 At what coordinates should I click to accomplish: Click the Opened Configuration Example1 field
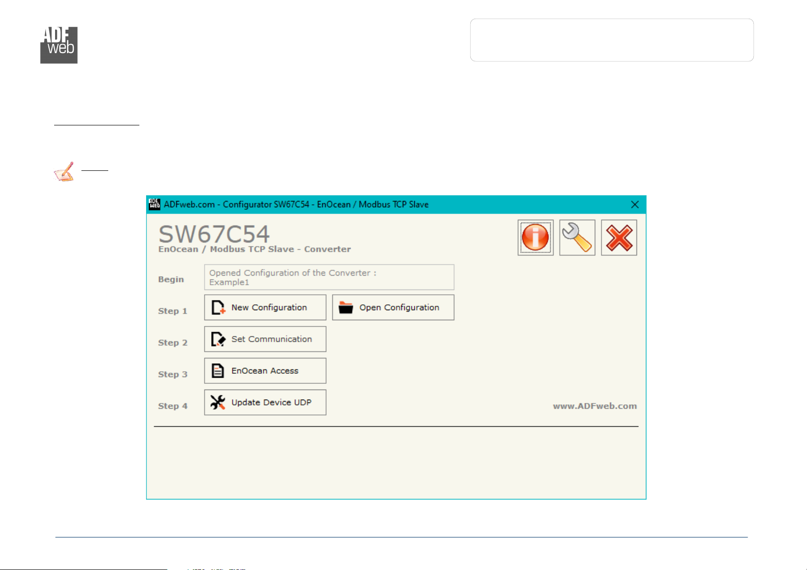pyautogui.click(x=330, y=277)
